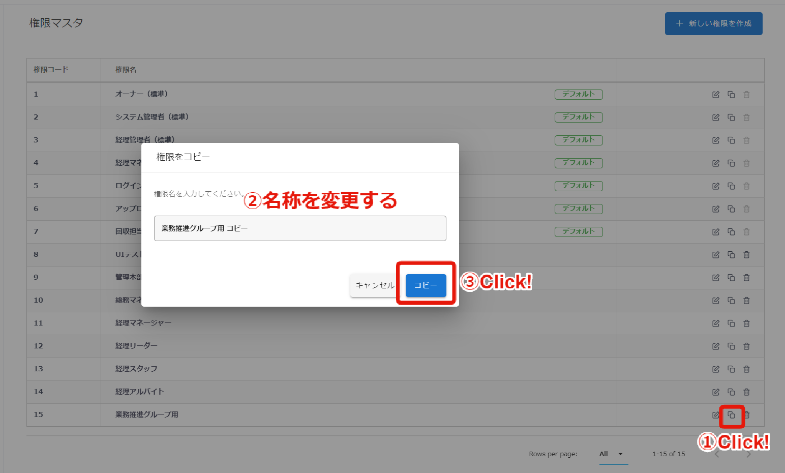This screenshot has height=473, width=785.
Task: Copy row 14 経理アルバイト with the copy icon
Action: pyautogui.click(x=731, y=392)
